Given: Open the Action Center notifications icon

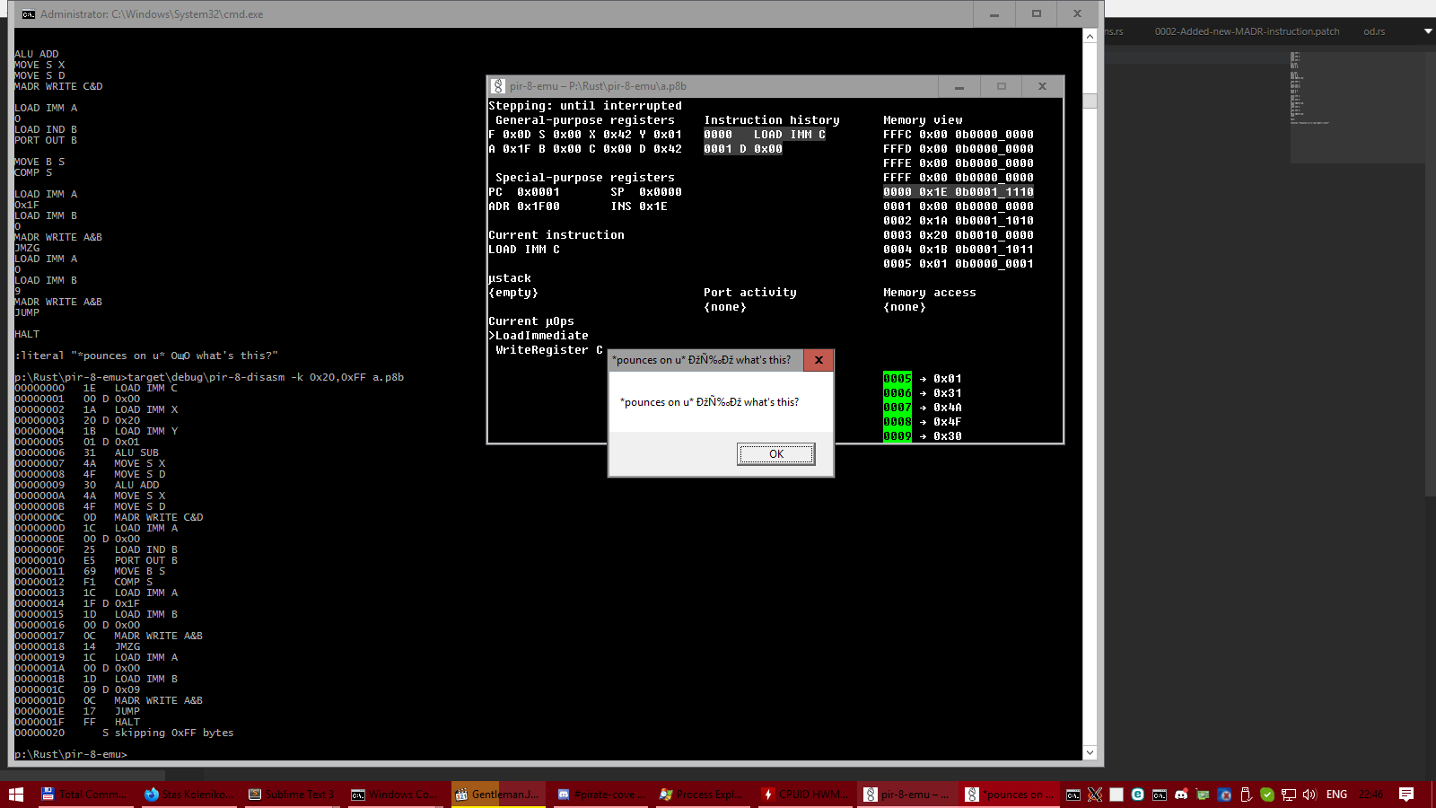Looking at the screenshot, I should (x=1406, y=795).
